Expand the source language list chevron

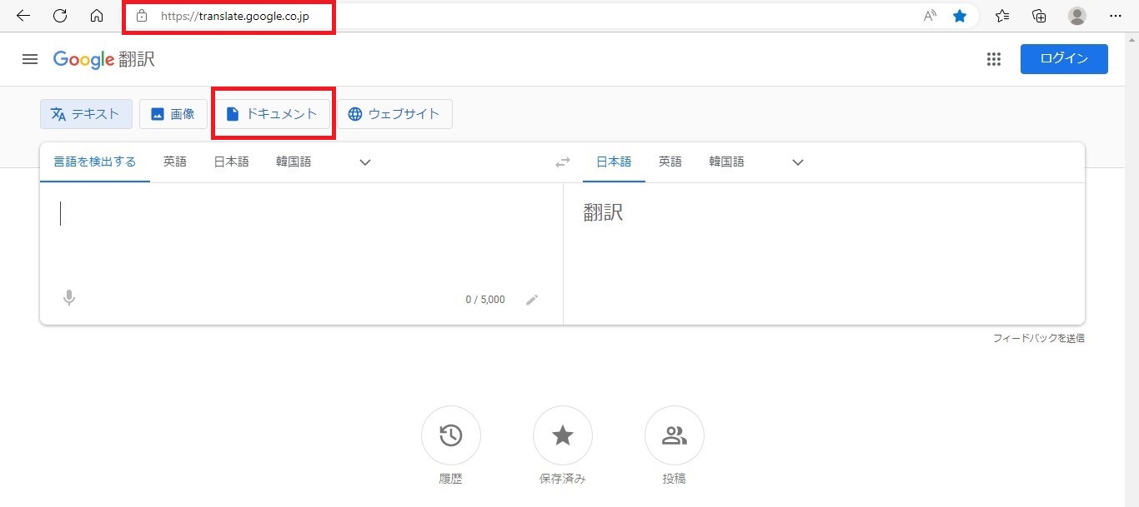pos(364,162)
